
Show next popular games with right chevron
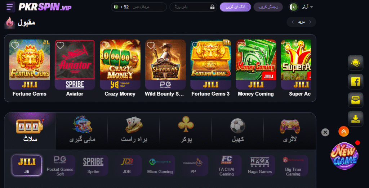(310, 22)
